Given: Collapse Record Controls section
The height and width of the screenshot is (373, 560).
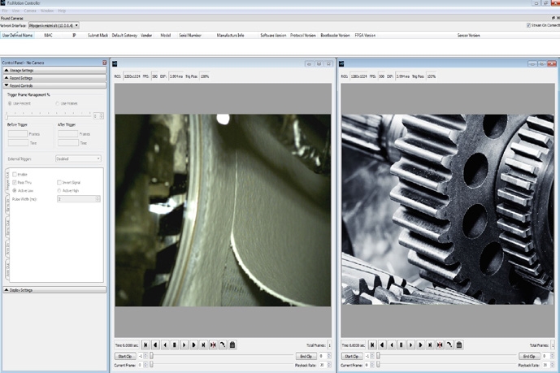Looking at the screenshot, I should point(54,85).
